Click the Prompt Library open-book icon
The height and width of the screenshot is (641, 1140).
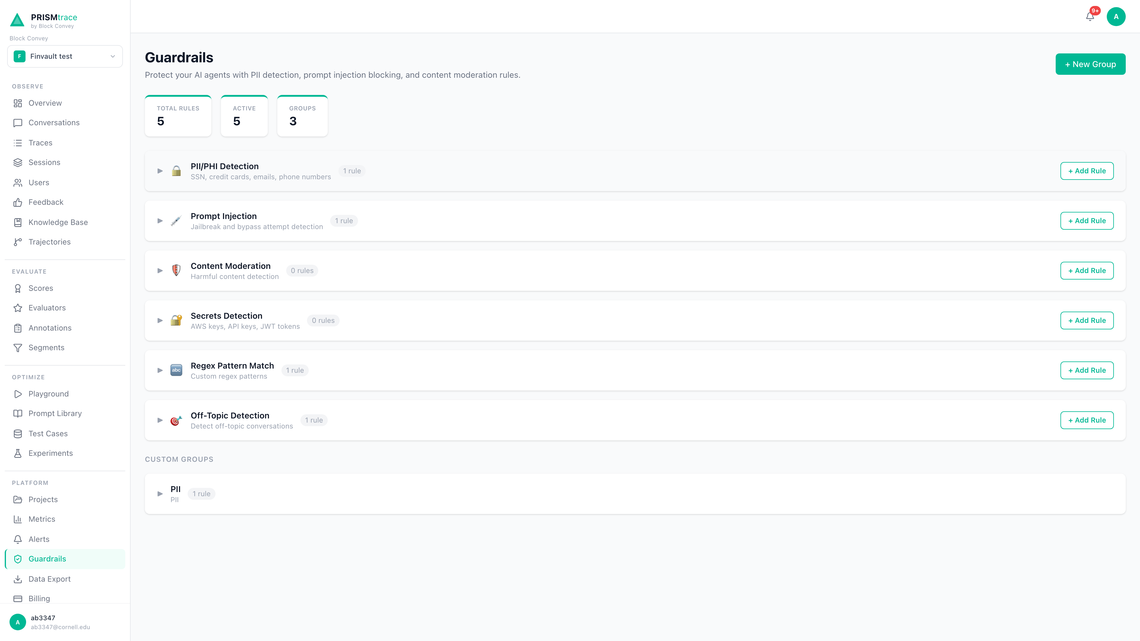18,414
